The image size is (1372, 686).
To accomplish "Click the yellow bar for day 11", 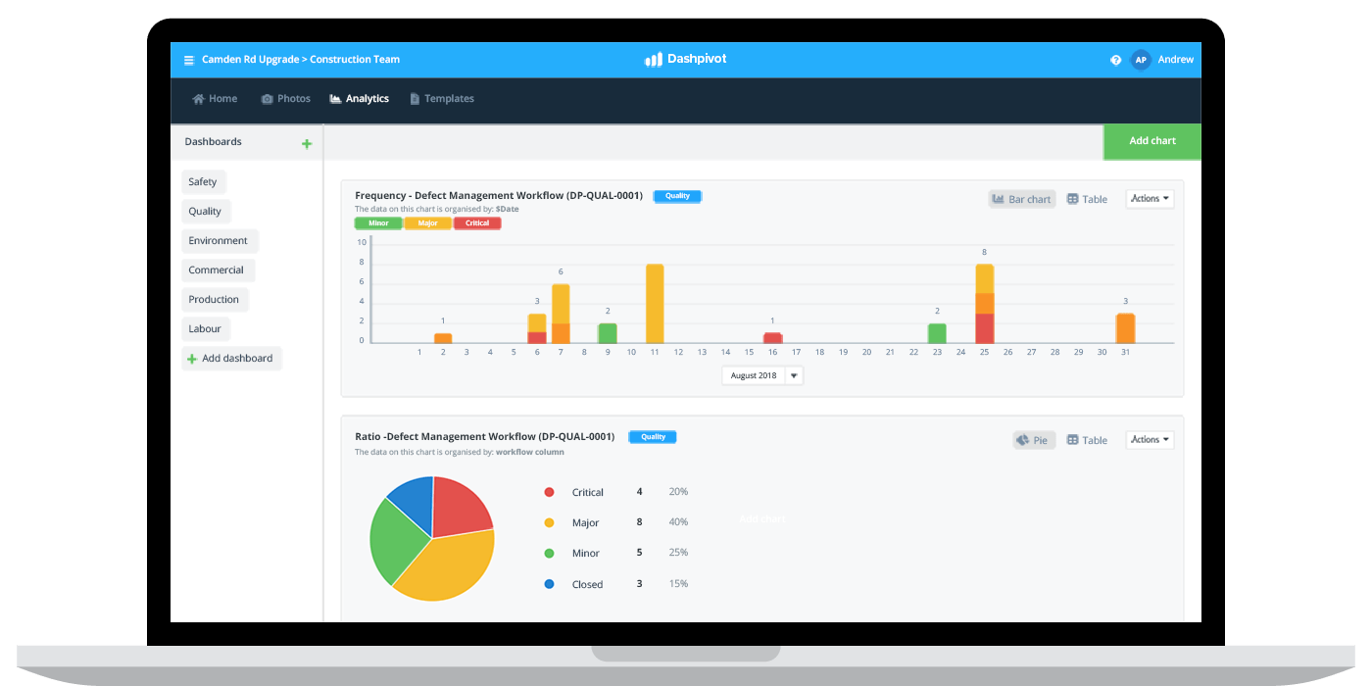I will click(x=655, y=304).
